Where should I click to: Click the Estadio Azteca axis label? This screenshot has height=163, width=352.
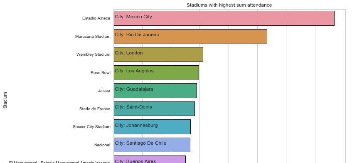(x=96, y=18)
